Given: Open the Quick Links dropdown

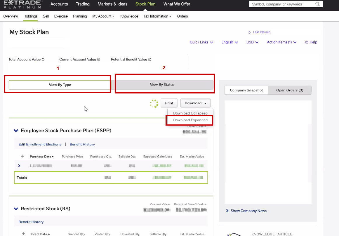Looking at the screenshot, I should 201,42.
